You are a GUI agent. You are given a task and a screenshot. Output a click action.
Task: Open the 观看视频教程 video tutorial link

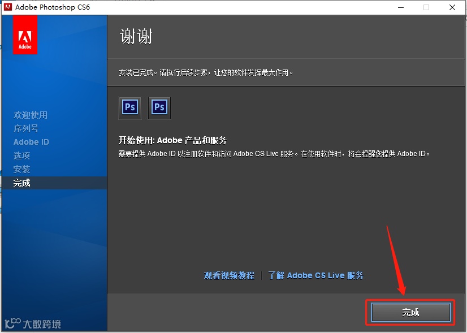pos(229,275)
